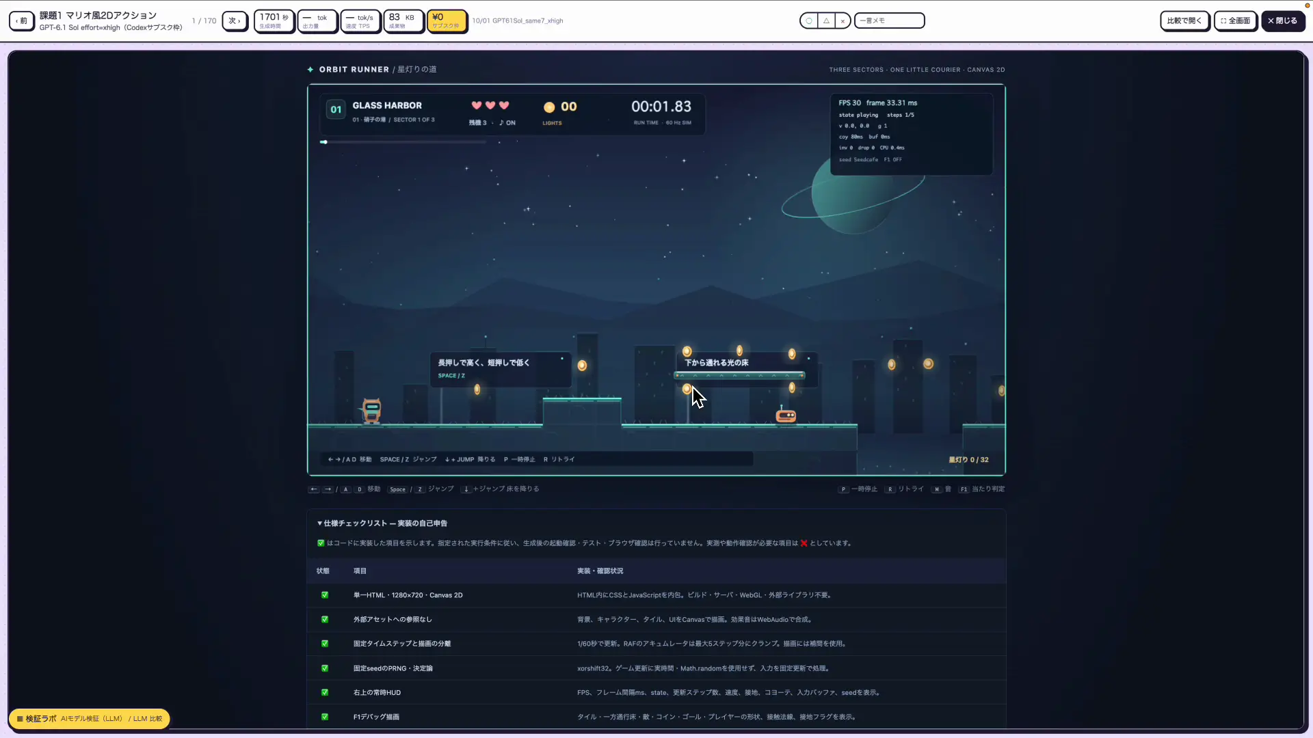Click the robot courier player character
The width and height of the screenshot is (1313, 738).
[371, 411]
